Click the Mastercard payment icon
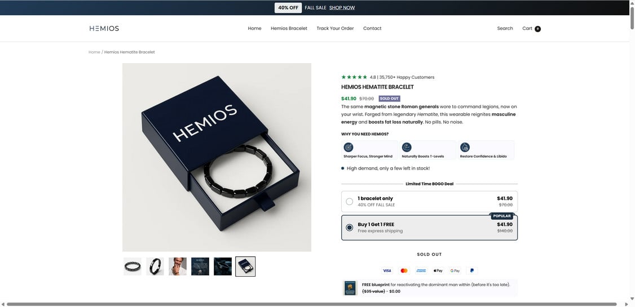 (x=404, y=271)
